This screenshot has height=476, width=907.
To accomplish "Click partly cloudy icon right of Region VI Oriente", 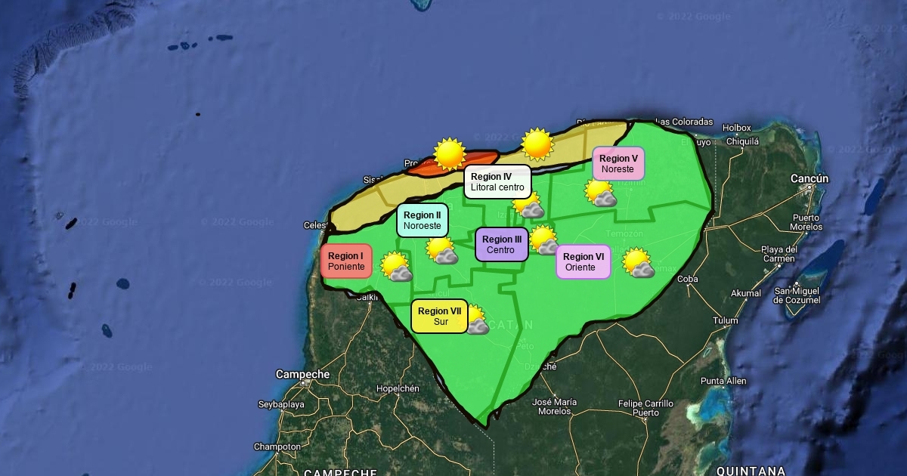I will coord(639,263).
